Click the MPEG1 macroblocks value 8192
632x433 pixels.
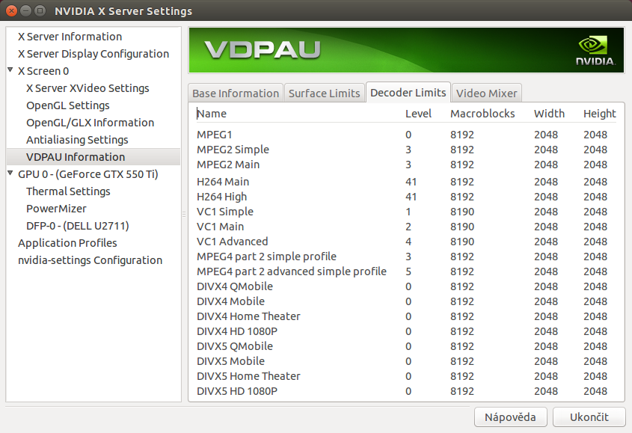pos(462,135)
